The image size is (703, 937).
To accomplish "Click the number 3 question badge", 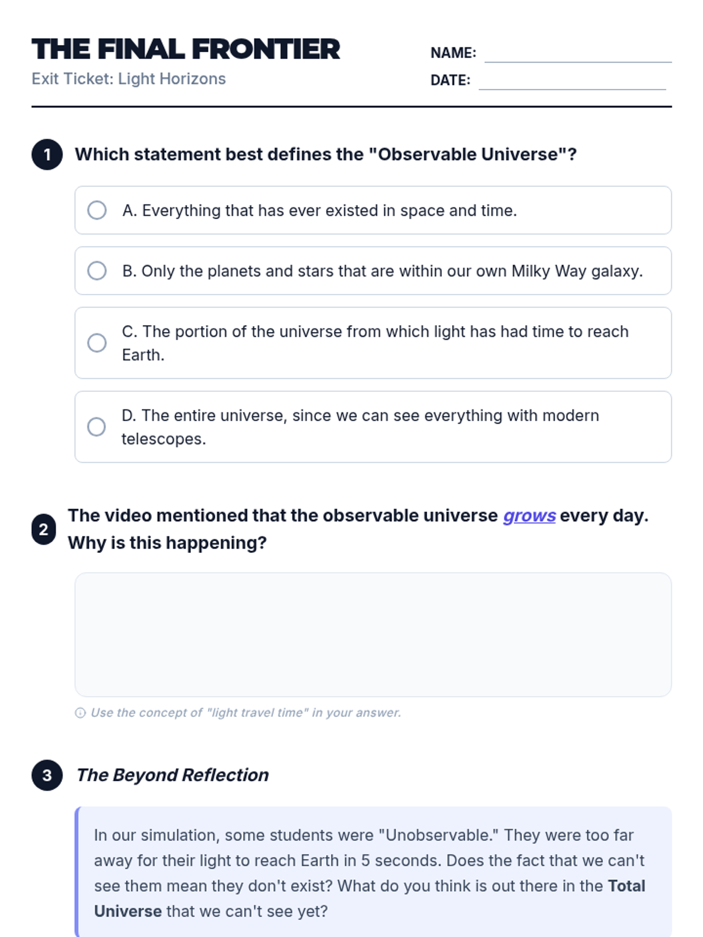I will [x=47, y=775].
